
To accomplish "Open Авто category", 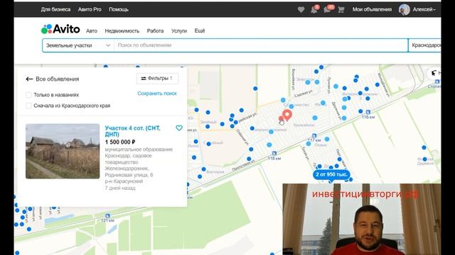I will (92, 31).
